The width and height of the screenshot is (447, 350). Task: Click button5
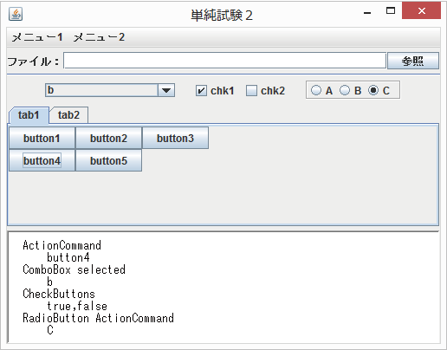point(108,160)
